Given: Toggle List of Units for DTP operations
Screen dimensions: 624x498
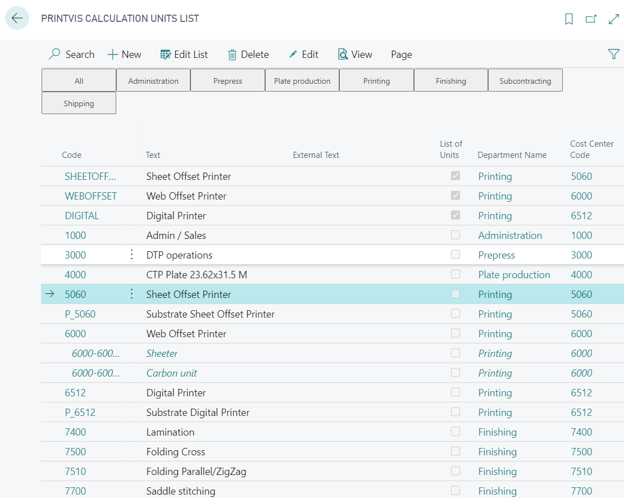Looking at the screenshot, I should pos(456,254).
